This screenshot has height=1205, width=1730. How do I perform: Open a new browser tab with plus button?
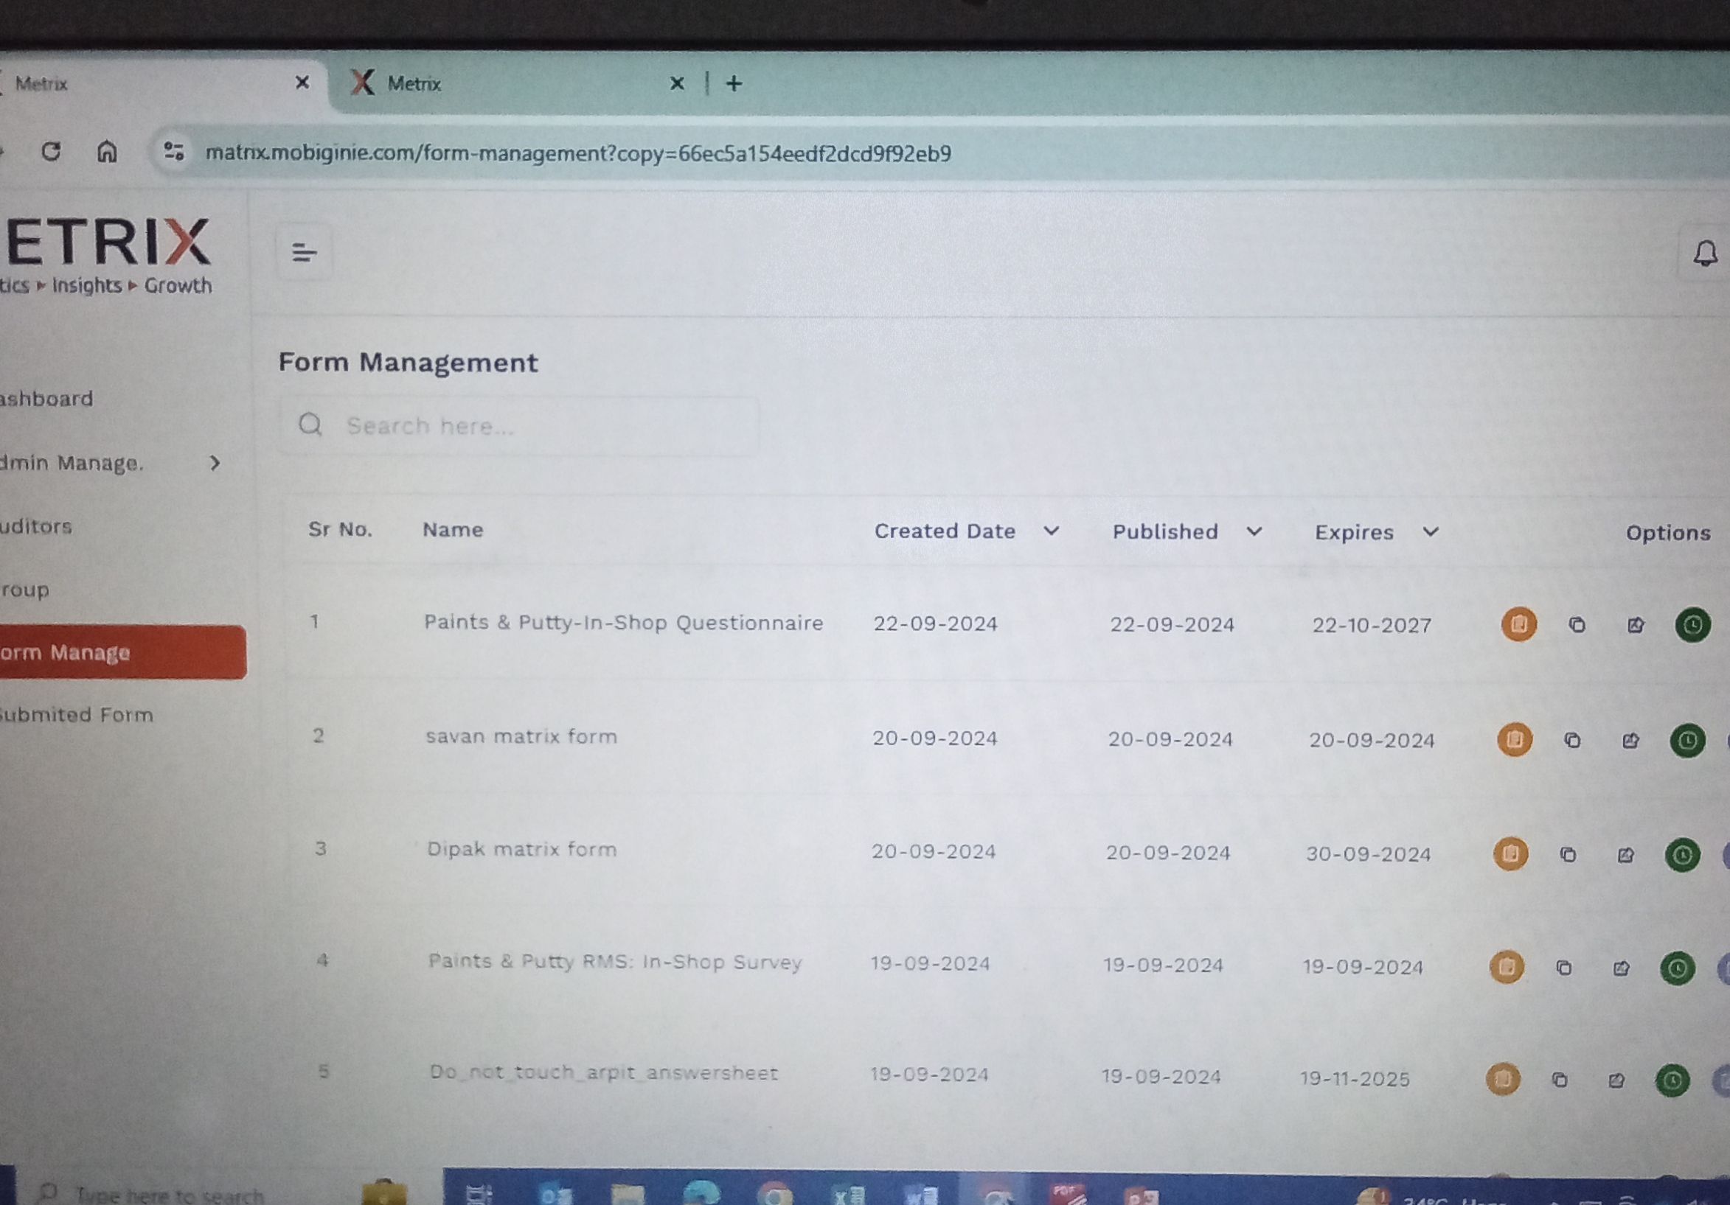734,83
